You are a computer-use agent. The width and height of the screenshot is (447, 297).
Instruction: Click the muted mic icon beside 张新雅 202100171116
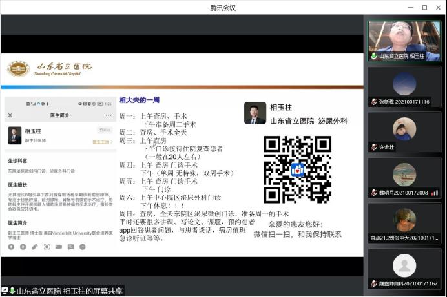click(x=374, y=101)
